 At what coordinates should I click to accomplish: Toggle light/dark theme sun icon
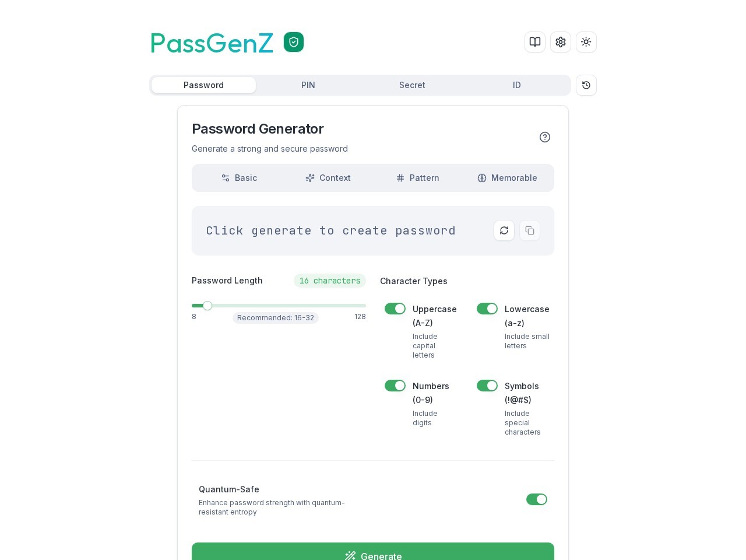point(586,42)
